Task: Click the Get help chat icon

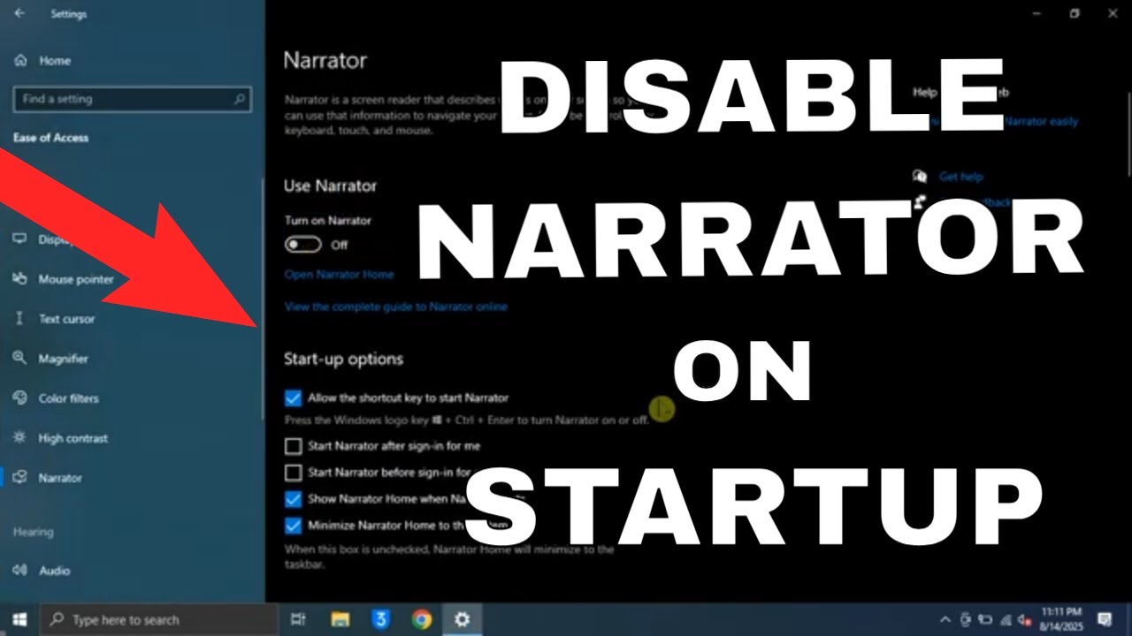Action: click(921, 177)
